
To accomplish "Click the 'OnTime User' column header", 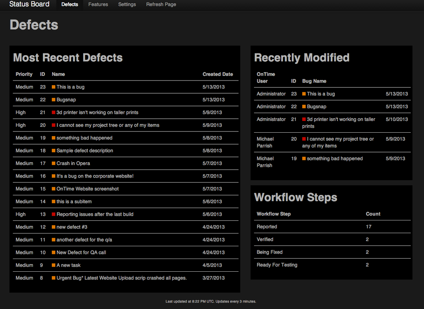I will pos(266,78).
